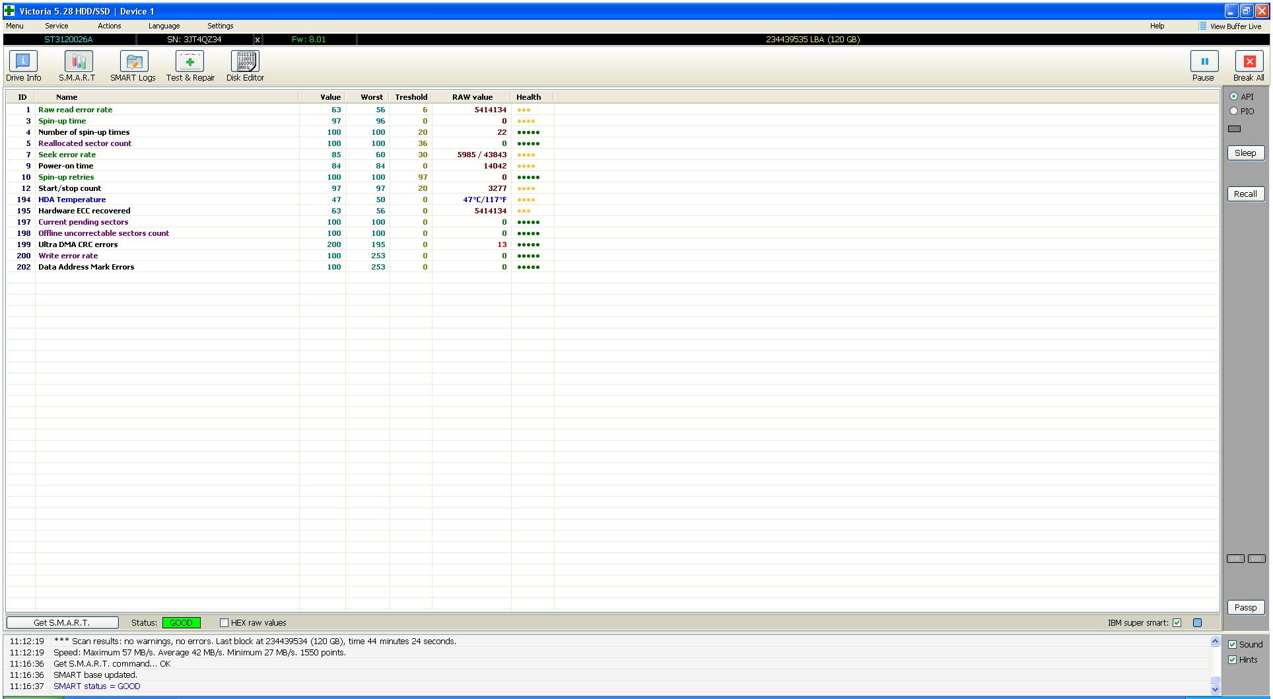Open the Actions menu
1273x699 pixels.
coord(110,26)
